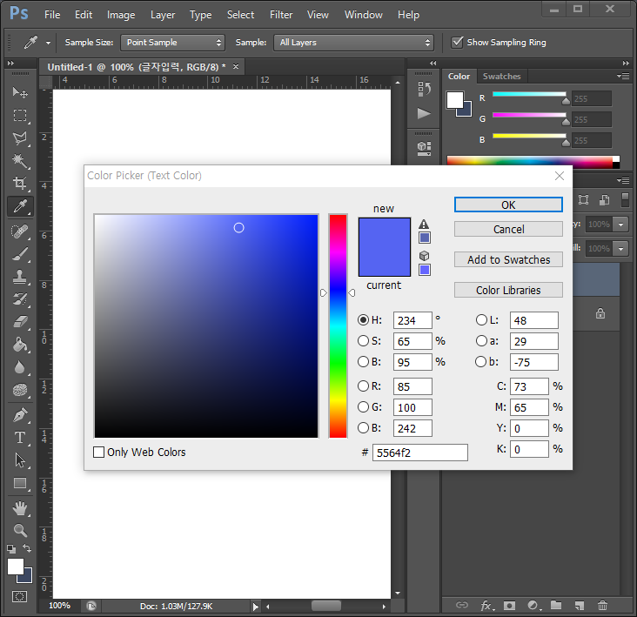
Task: Select the Hand tool
Action: pos(20,508)
